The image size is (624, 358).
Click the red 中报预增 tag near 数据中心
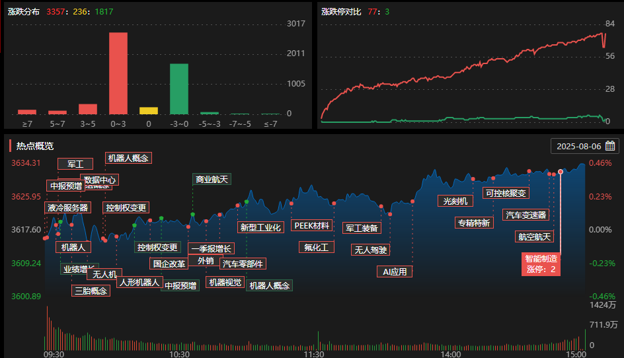(65, 186)
